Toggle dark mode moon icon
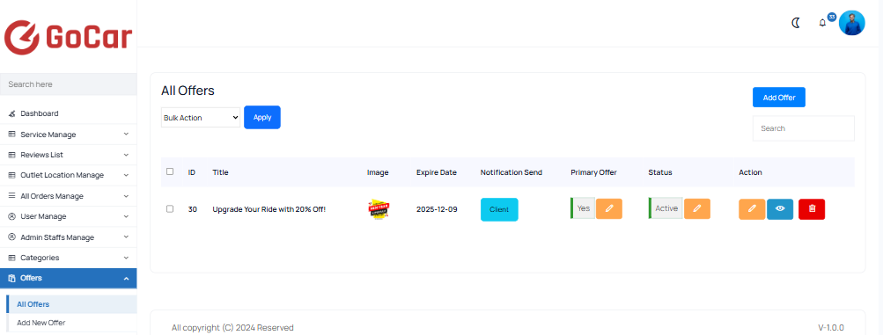883x335 pixels. [796, 23]
